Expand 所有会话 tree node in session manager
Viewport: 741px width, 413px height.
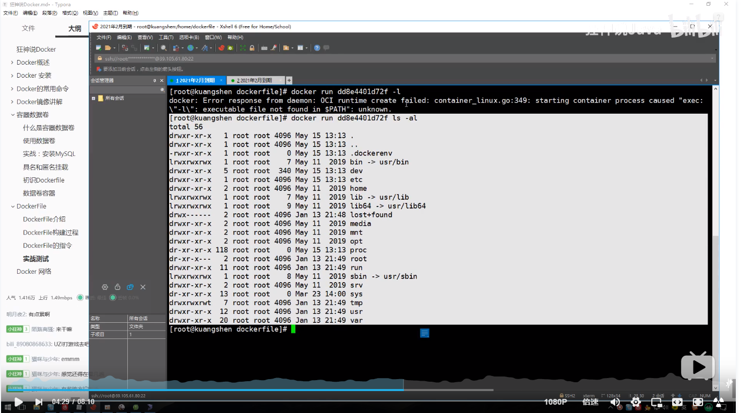coord(93,98)
